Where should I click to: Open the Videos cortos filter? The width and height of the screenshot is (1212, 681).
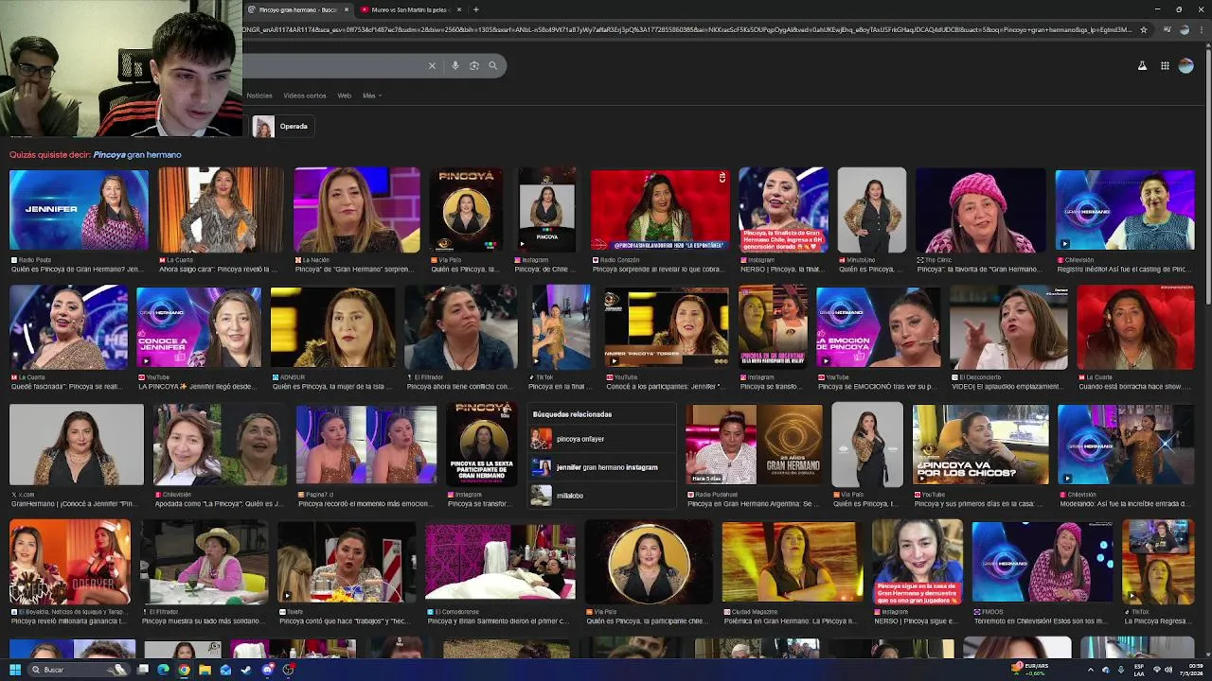[x=304, y=96]
